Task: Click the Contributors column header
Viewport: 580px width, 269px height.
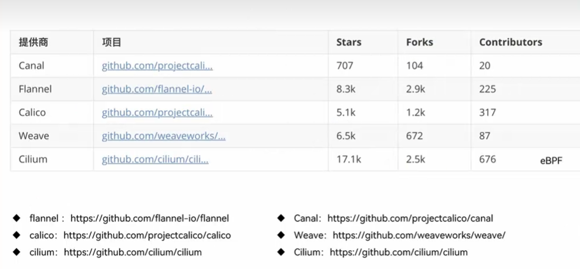Action: (x=510, y=42)
